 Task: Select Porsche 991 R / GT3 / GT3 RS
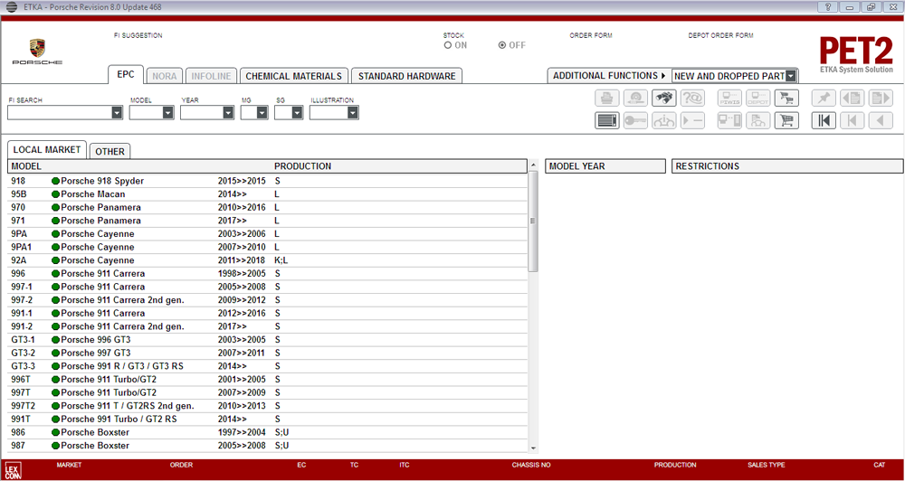268,366
